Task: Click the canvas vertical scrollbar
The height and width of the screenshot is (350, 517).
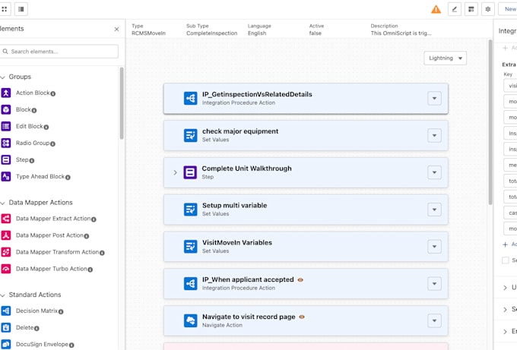Action: point(490,122)
